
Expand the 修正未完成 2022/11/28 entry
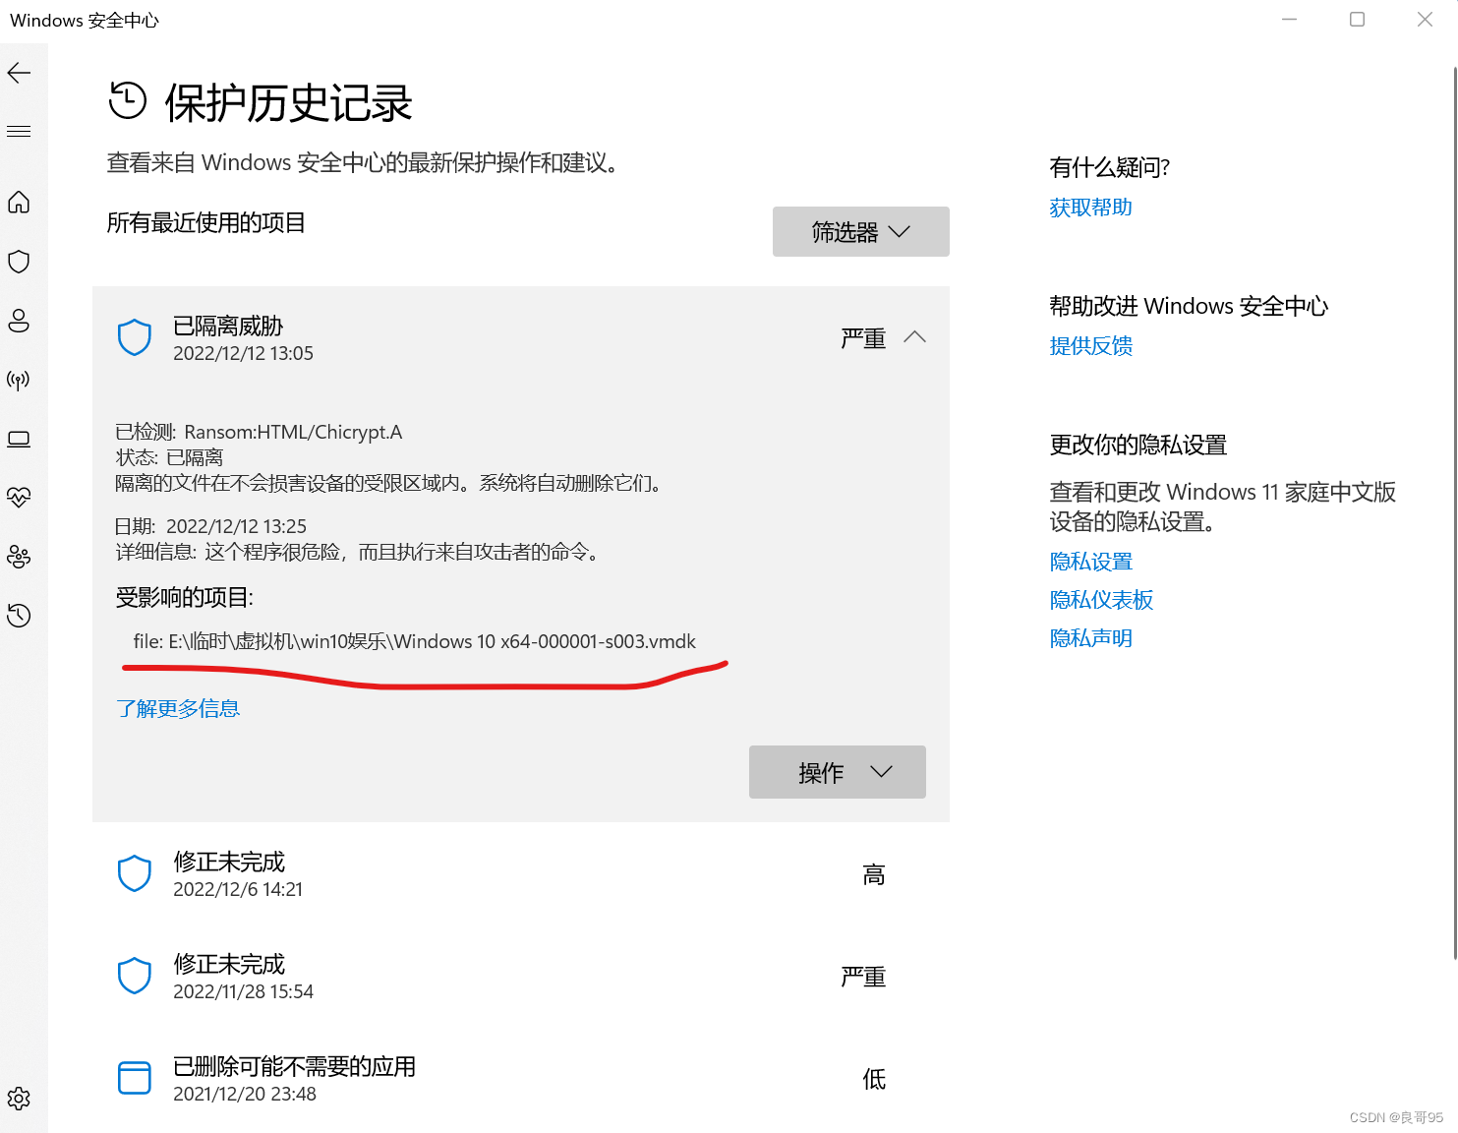521,977
